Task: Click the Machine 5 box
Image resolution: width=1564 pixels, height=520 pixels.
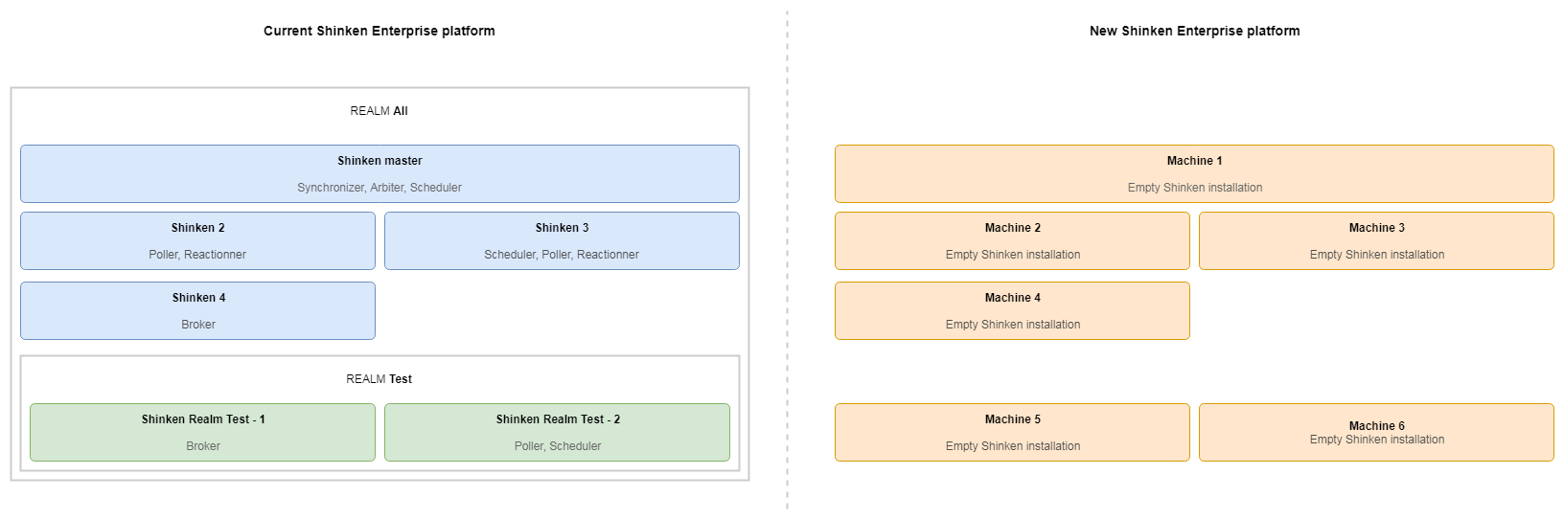Action: tap(1012, 433)
